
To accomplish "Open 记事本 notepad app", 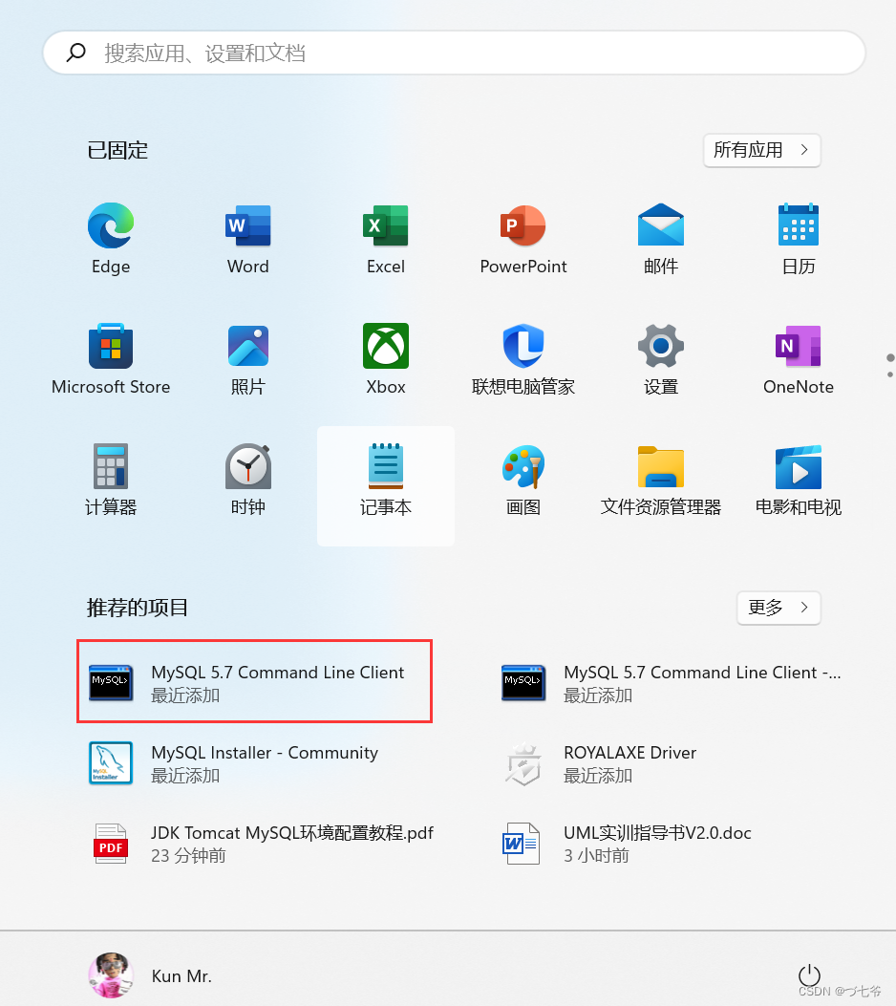I will (x=386, y=486).
